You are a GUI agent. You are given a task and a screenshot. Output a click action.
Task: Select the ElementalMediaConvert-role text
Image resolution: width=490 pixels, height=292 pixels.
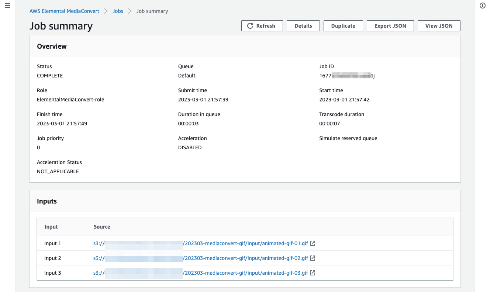tap(70, 100)
